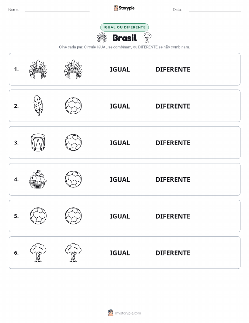
Task: Click the headdress icon beside the Brasil title
Action: [102, 37]
